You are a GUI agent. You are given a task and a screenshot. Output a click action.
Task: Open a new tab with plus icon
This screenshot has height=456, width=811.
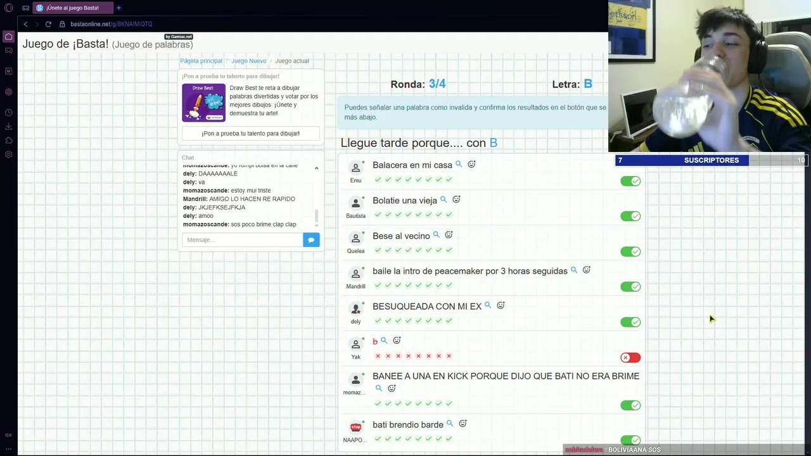click(x=118, y=8)
